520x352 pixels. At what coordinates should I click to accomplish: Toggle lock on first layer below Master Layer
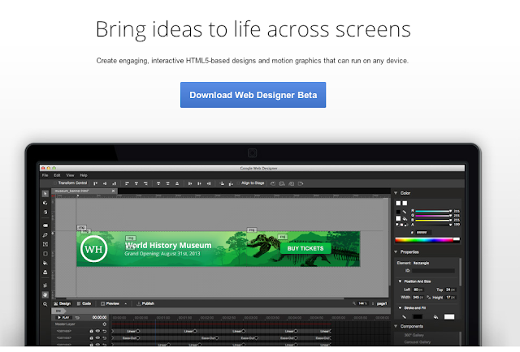[91, 331]
